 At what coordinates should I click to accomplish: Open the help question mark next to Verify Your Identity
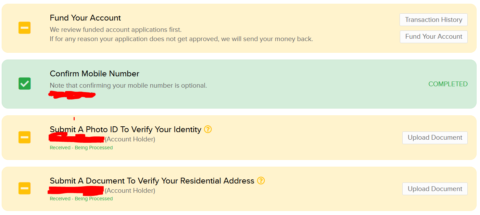[x=208, y=129]
